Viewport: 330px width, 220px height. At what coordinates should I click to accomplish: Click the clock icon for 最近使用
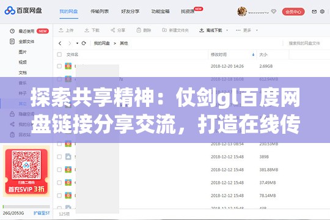12,31
